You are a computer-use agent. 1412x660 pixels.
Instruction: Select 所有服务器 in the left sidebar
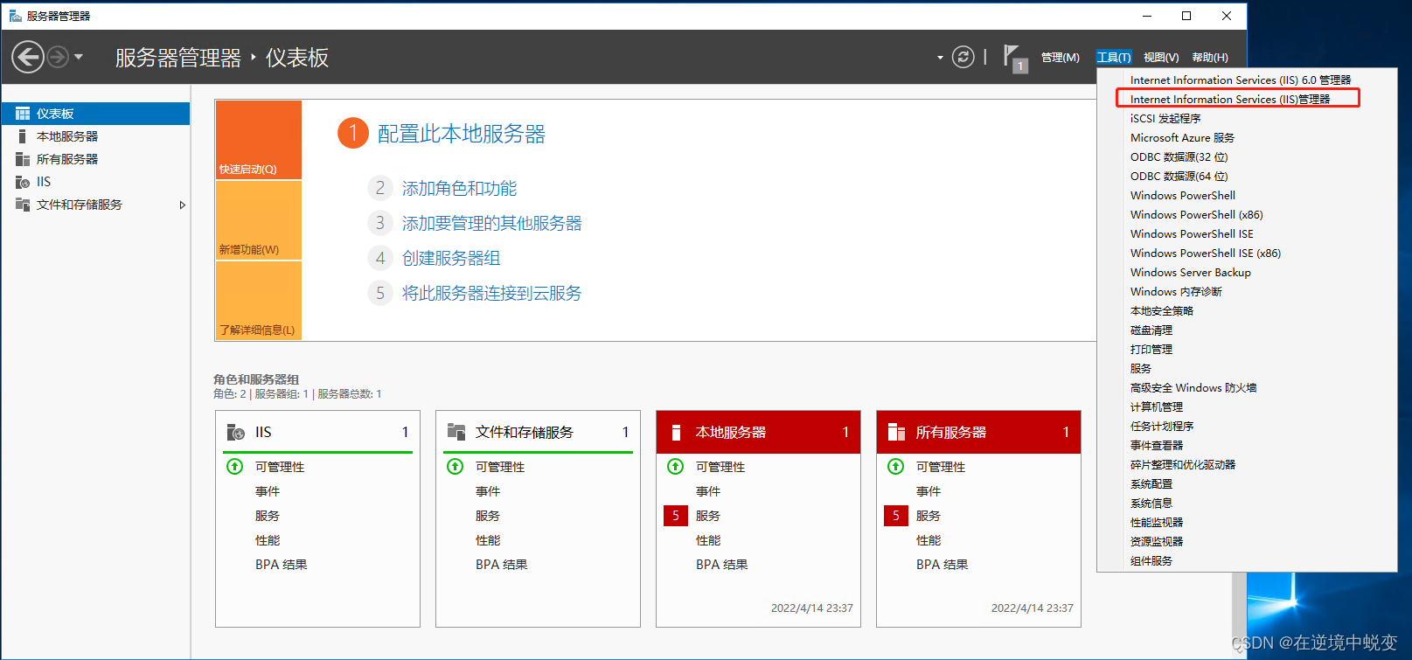click(x=95, y=159)
